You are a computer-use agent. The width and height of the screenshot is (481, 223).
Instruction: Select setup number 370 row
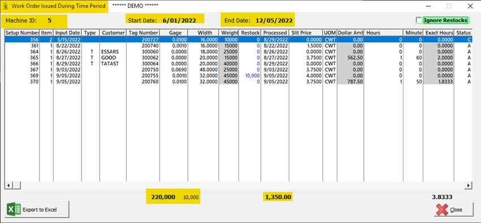(238, 82)
